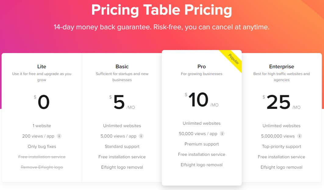Click Top-priority support under Enterprise
Image resolution: width=324 pixels, height=190 pixels.
click(281, 146)
